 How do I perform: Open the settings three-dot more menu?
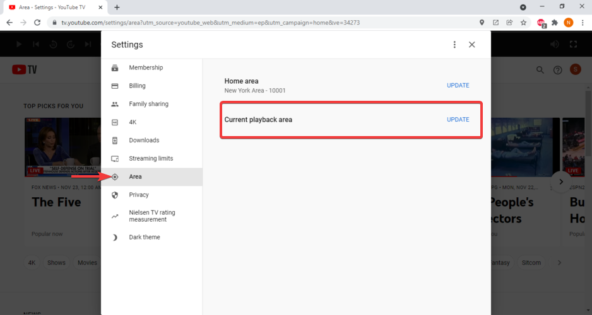(x=454, y=45)
